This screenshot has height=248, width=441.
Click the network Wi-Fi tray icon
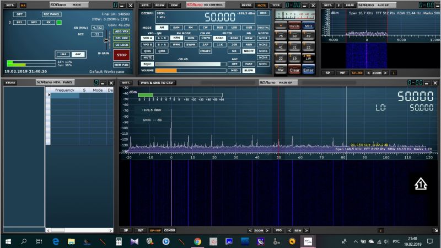click(379, 241)
